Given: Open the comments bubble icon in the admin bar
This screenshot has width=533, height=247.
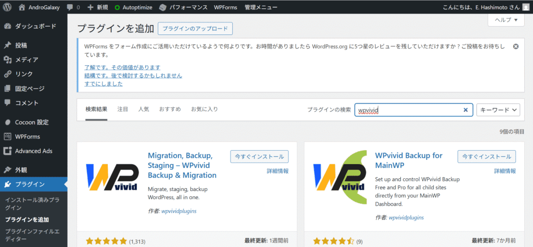Looking at the screenshot, I should pyautogui.click(x=70, y=7).
